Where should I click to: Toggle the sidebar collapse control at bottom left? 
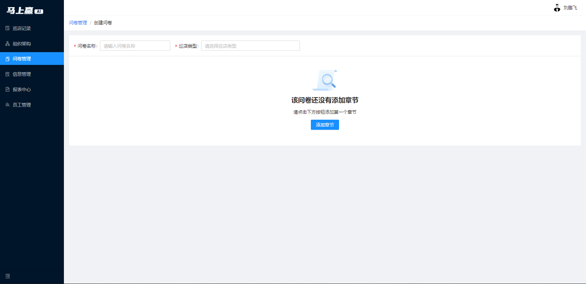[8, 276]
